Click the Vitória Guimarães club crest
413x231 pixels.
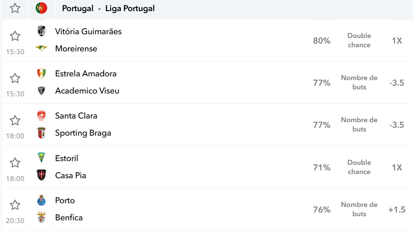tap(41, 31)
